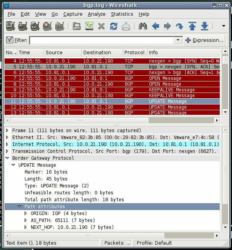Image resolution: width=232 pixels, height=250 pixels.
Task: Expand Transmission Control Protocol node
Action: coord(7,151)
